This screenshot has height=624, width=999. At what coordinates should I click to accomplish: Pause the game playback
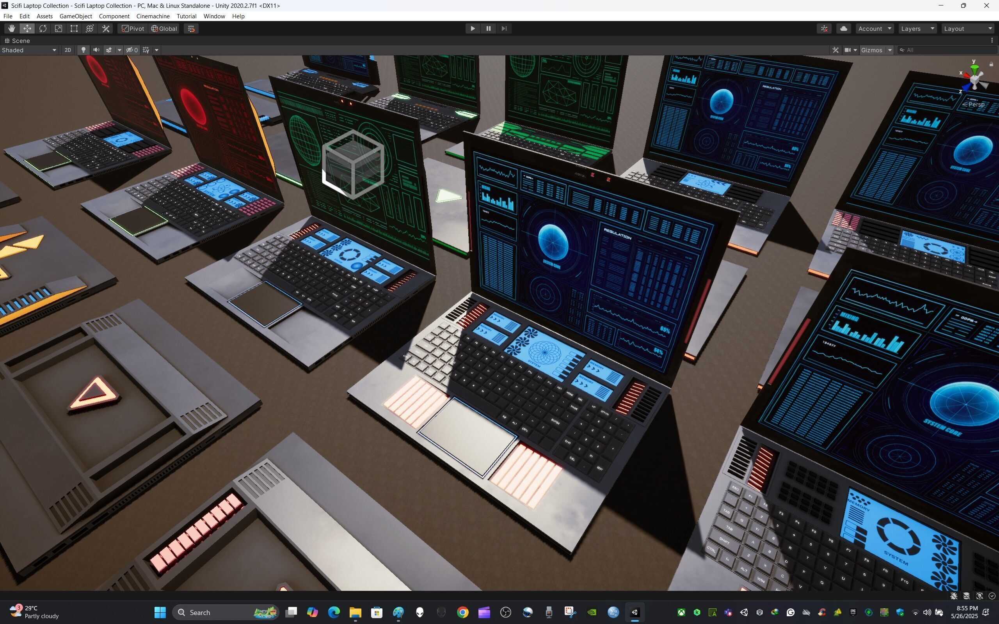pyautogui.click(x=488, y=28)
